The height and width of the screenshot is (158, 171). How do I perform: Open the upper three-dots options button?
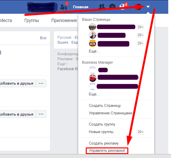41,83
